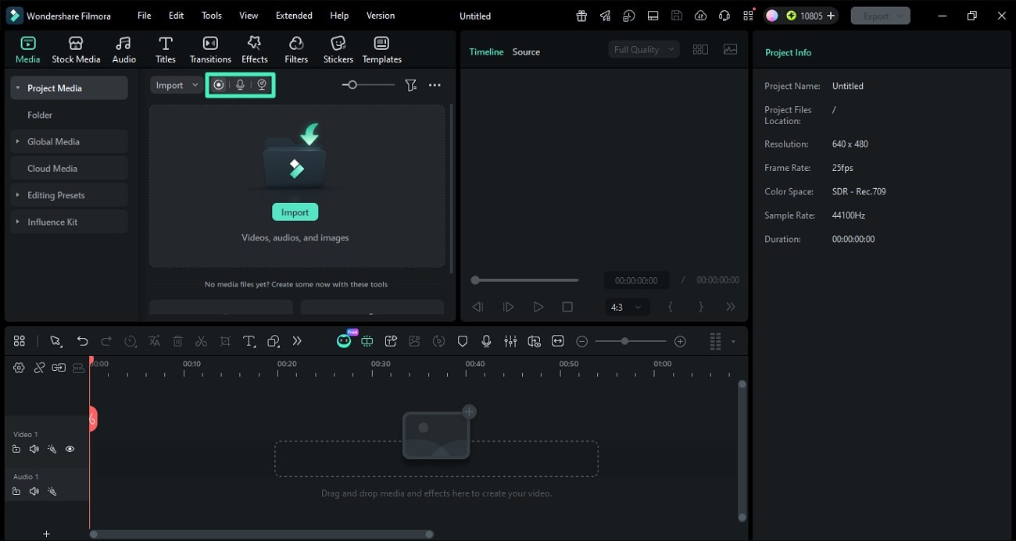
Task: Mute the Video 1 track
Action: 34,449
